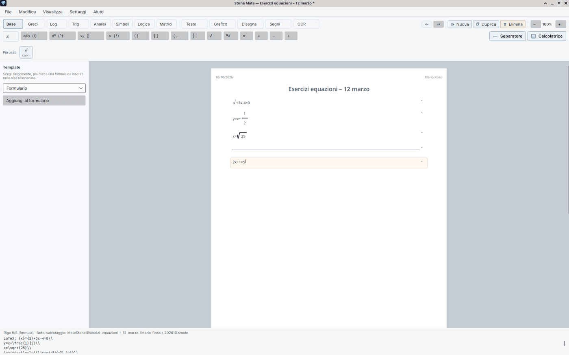Open the Trig tab
The image size is (569, 355).
click(x=79, y=24)
